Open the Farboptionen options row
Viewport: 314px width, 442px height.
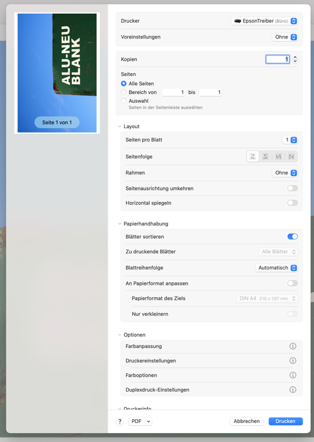click(211, 375)
